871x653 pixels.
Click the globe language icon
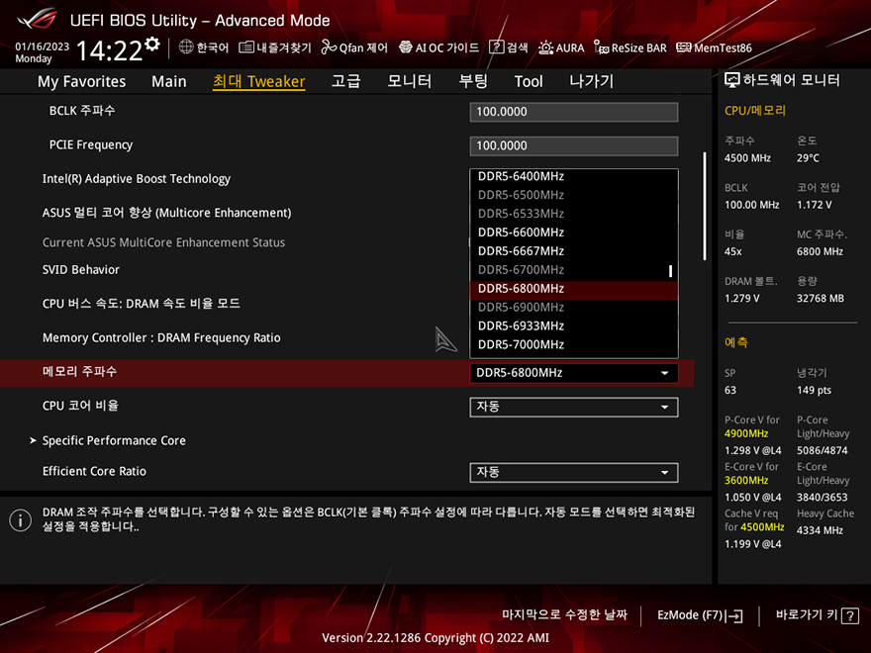[186, 47]
